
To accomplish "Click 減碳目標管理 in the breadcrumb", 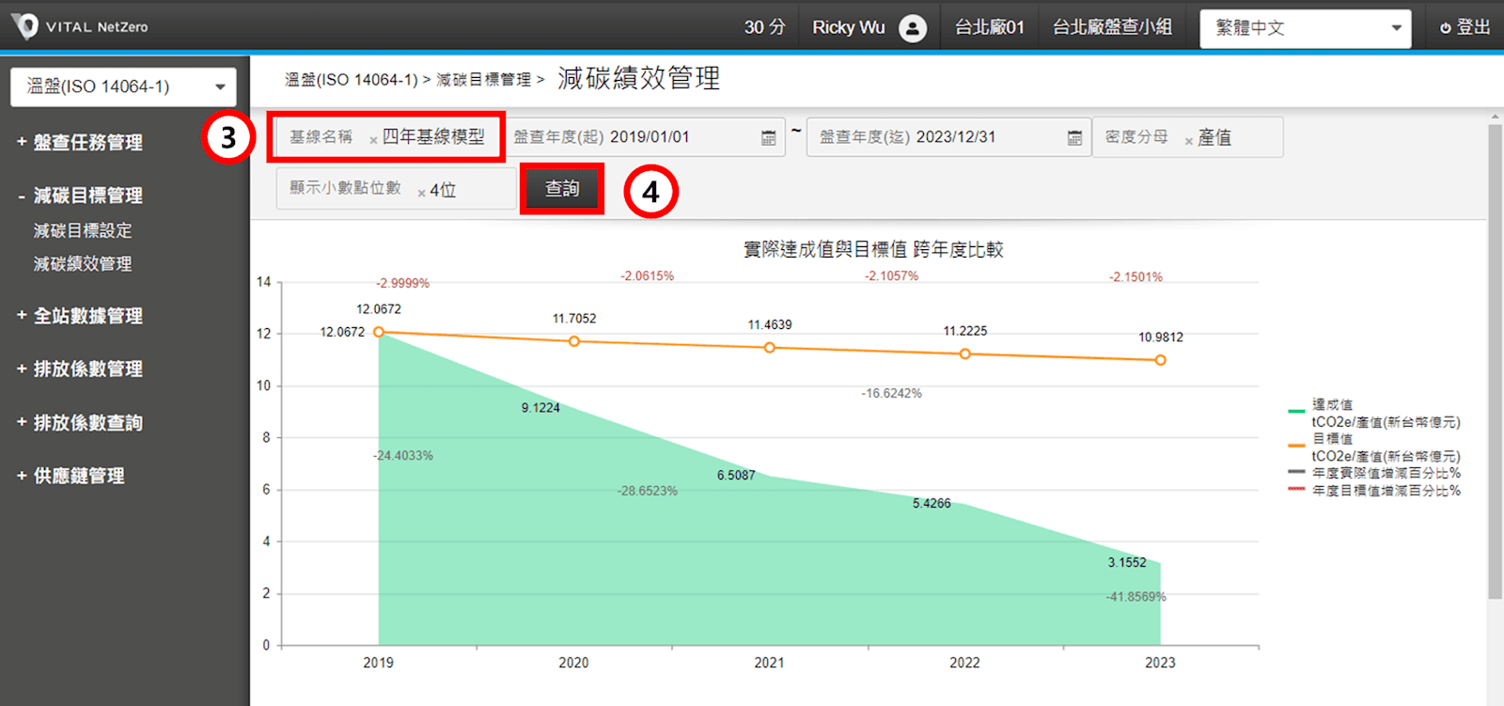I will pyautogui.click(x=483, y=80).
